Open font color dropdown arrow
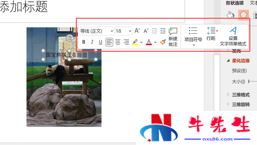Image resolution: width=257 pixels, height=145 pixels. click(155, 42)
